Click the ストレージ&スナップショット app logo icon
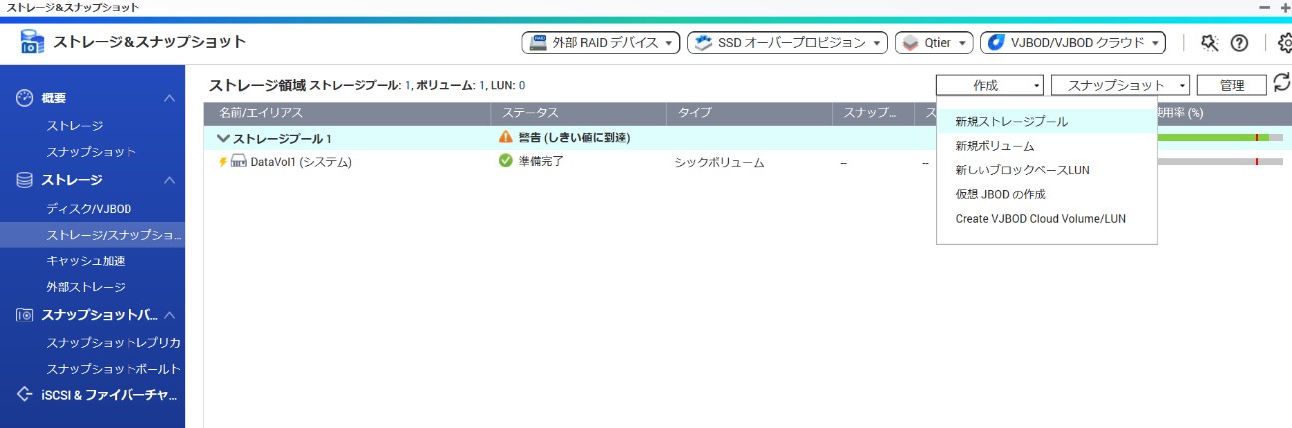Viewport: 1292px width, 428px height. [32, 42]
